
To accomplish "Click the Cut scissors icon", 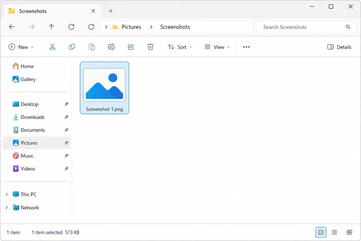I will (52, 47).
